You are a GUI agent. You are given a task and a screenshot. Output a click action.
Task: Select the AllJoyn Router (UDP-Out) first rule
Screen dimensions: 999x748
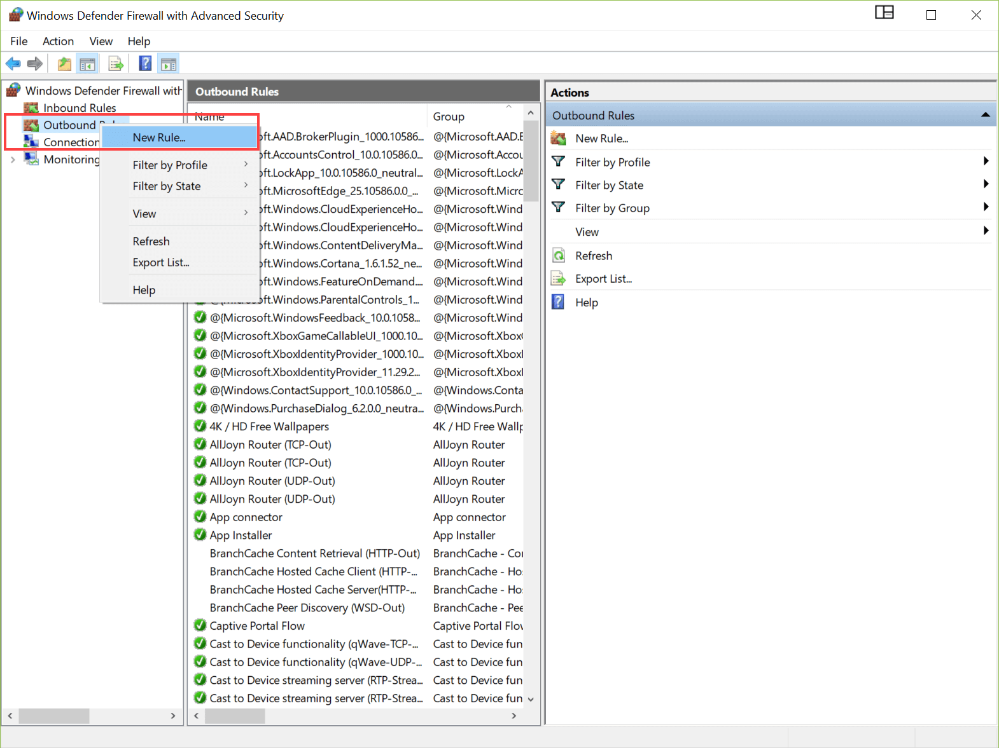[272, 480]
